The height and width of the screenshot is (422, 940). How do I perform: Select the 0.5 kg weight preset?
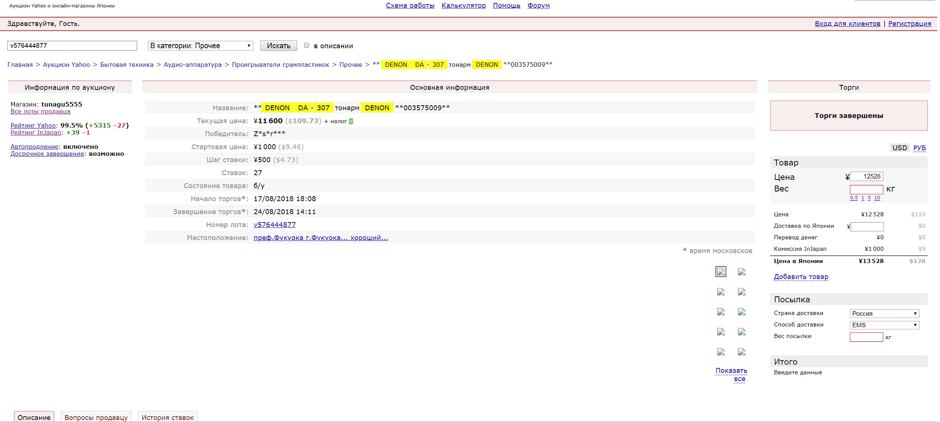853,198
